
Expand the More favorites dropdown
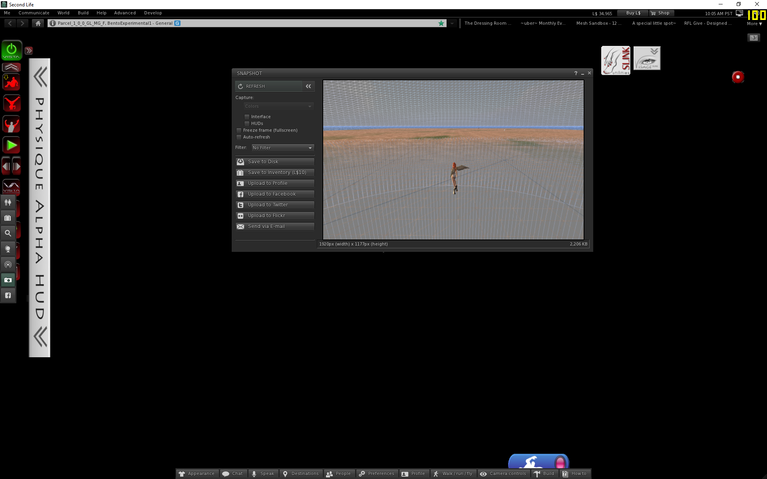755,24
